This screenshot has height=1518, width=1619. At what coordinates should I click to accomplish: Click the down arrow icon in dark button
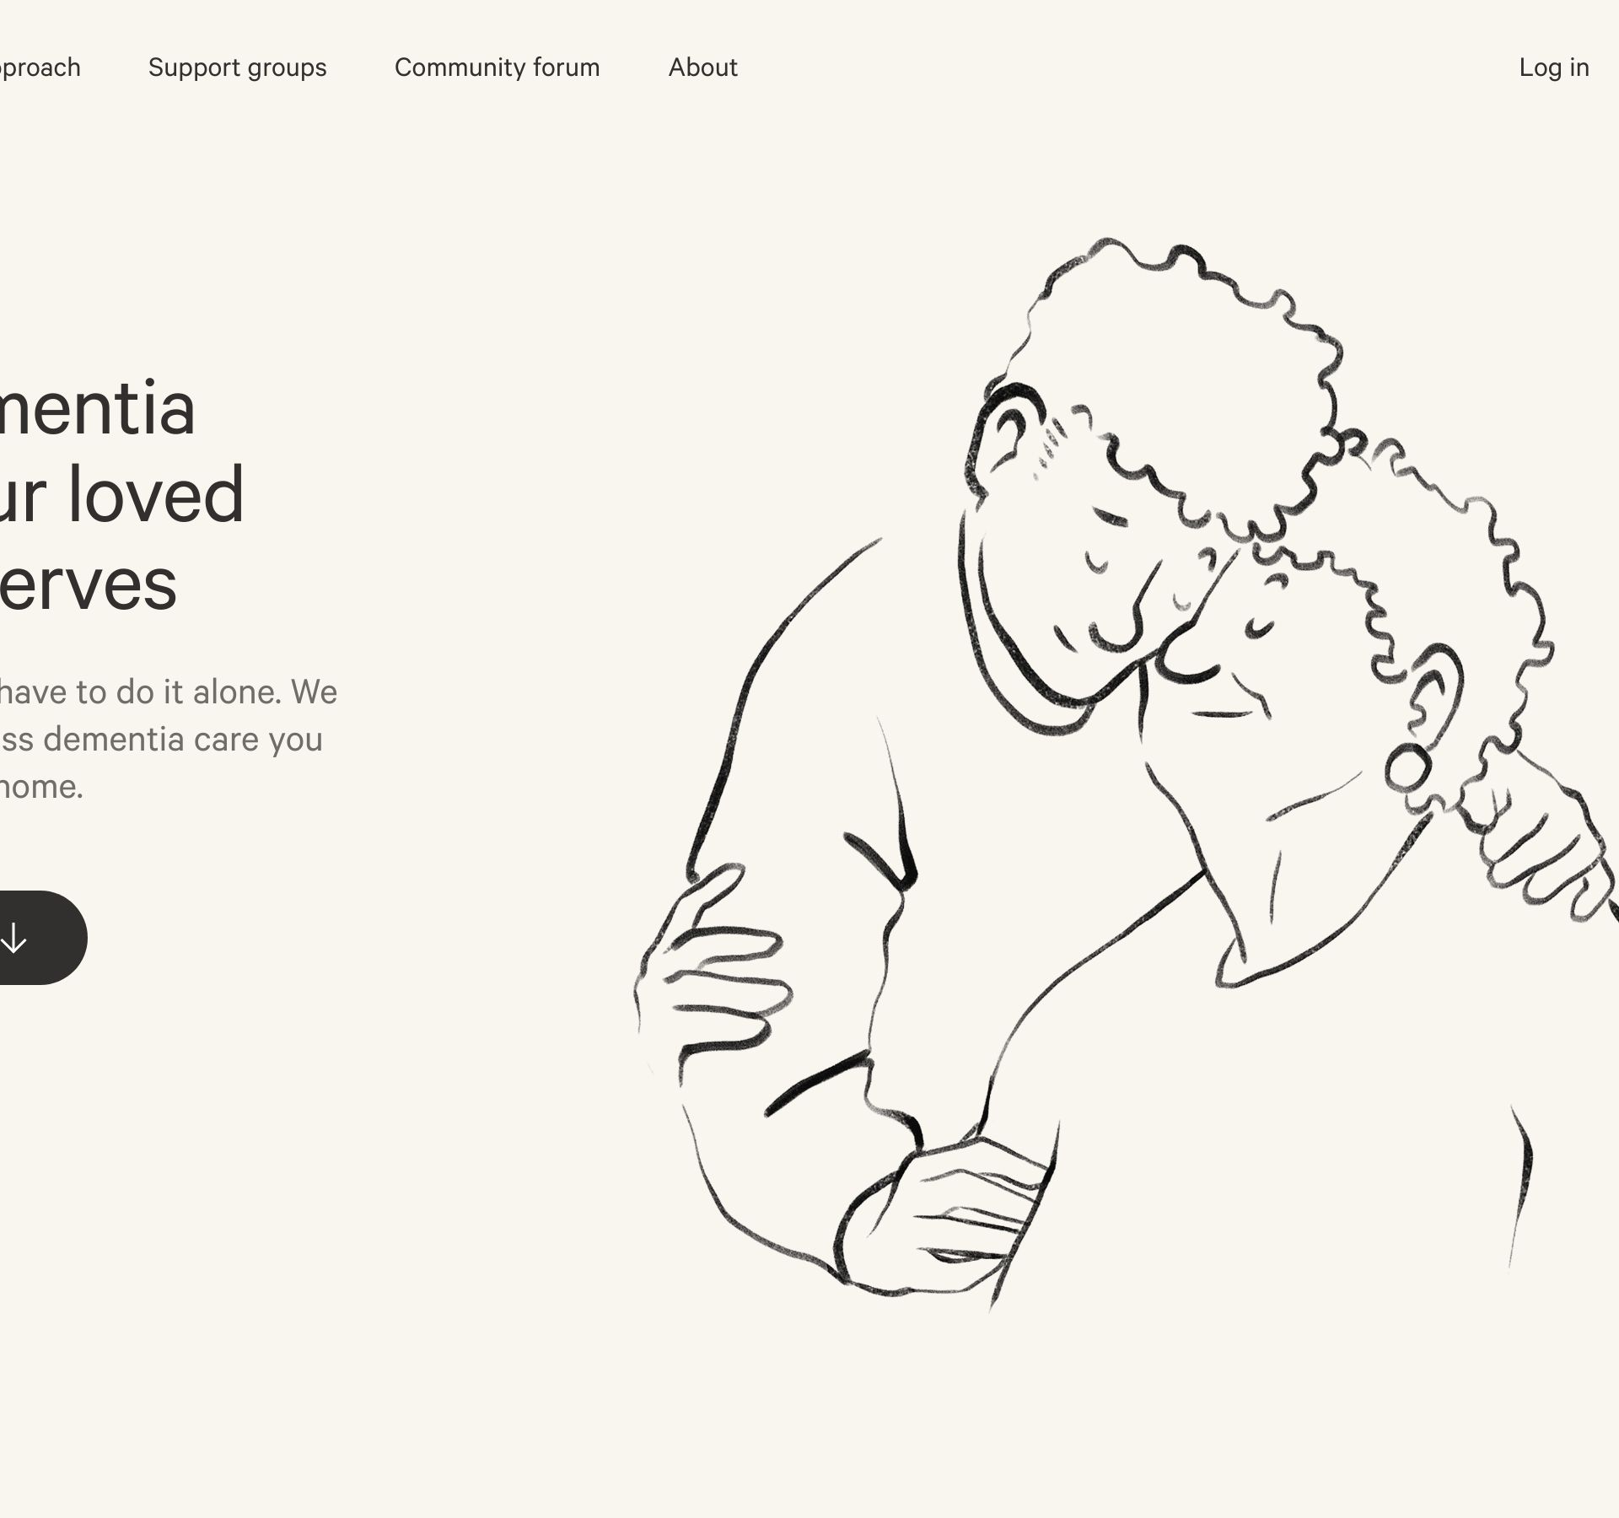(x=13, y=938)
